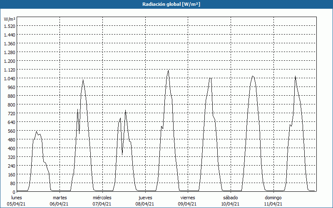Click Sunday's radiation peak near 1060
The image size is (333, 208).
pyautogui.click(x=295, y=76)
